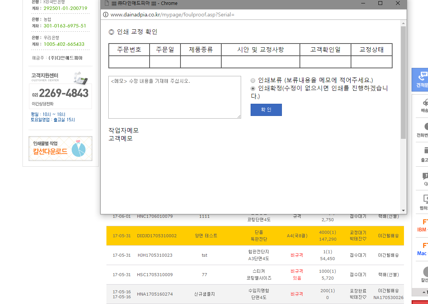
Task: Select the 인쇄보류 radio button
Action: pyautogui.click(x=253, y=80)
